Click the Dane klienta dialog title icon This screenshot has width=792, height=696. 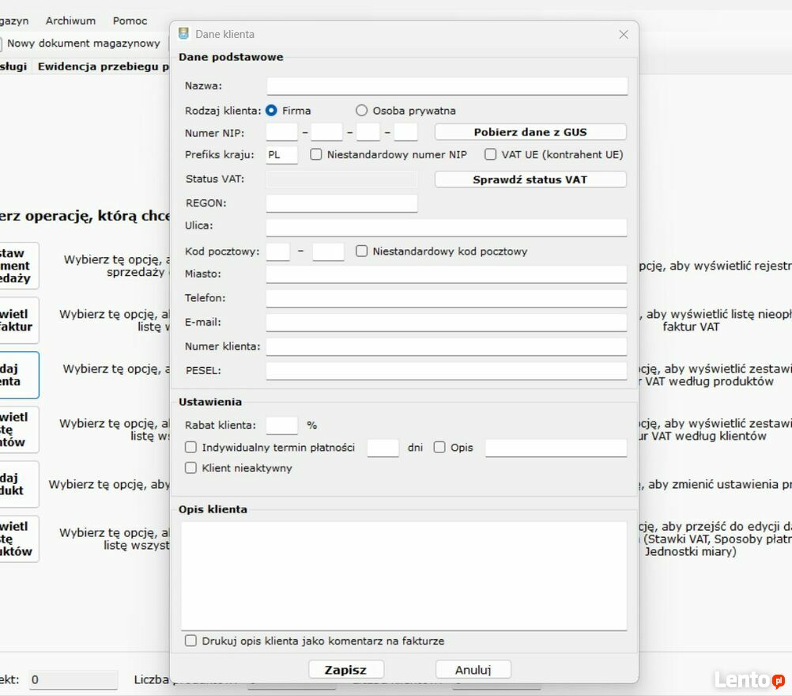click(x=184, y=34)
